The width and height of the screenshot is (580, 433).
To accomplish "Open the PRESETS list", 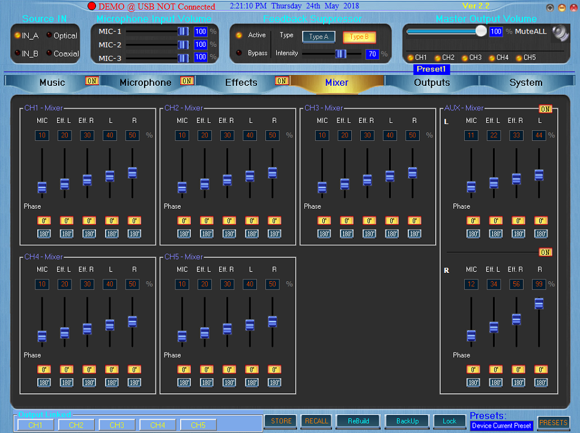I will tap(554, 423).
